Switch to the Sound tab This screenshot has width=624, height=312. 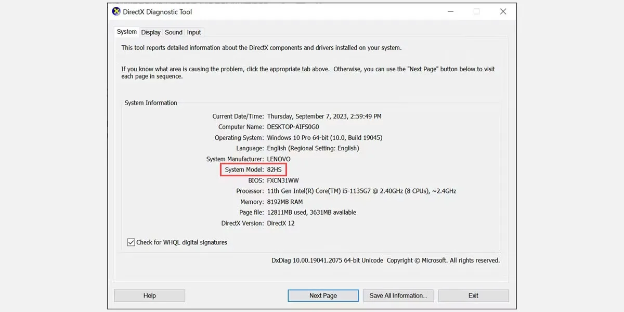pos(173,32)
